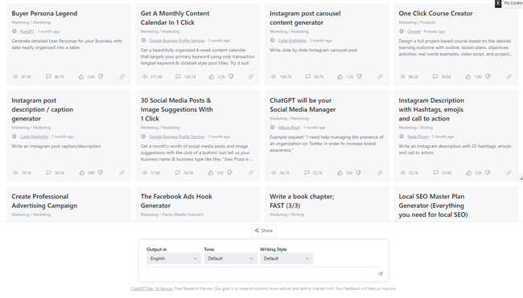
Task: Open the Output in English dropdown
Action: tap(174, 259)
